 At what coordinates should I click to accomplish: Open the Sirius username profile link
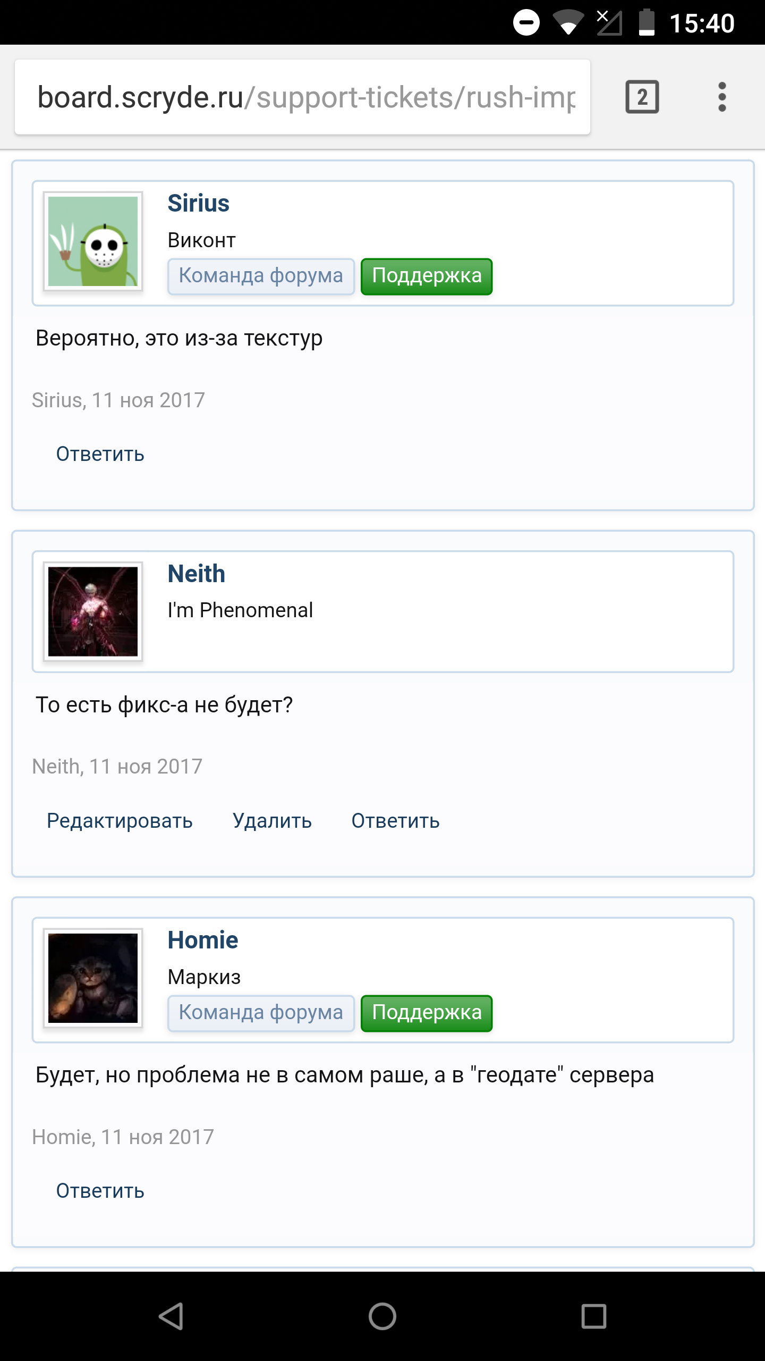199,203
